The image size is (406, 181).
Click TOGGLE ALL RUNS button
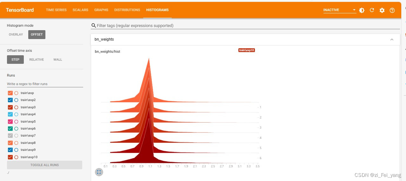[x=44, y=165]
